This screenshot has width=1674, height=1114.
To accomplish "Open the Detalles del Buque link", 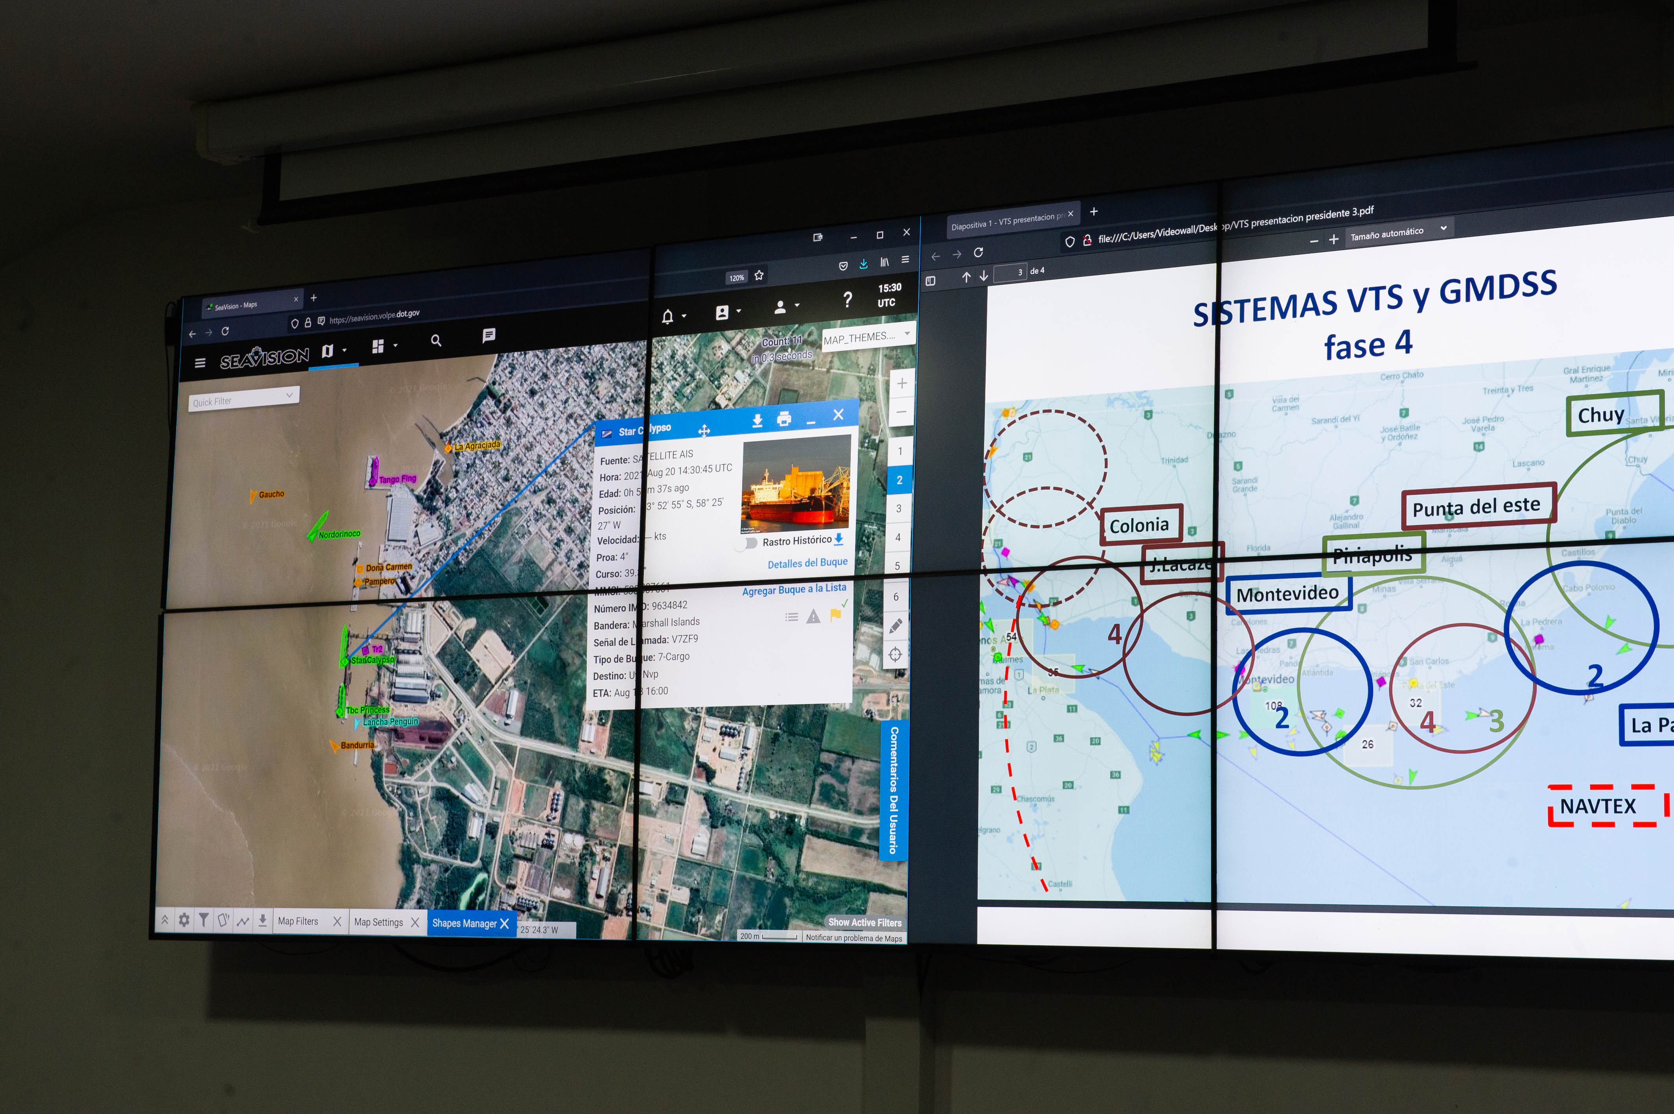I will [808, 563].
